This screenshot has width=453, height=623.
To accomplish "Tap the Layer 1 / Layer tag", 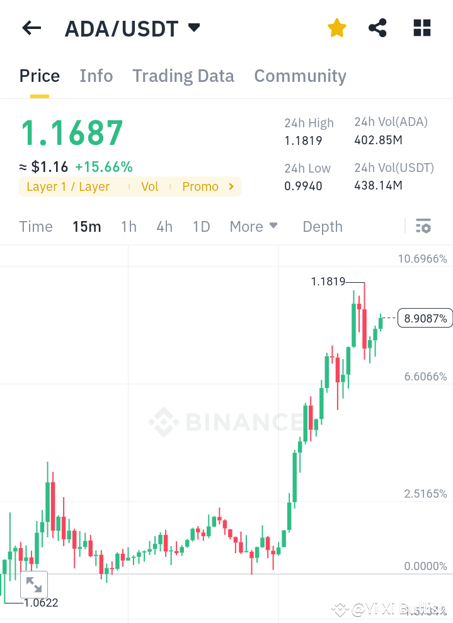I will pyautogui.click(x=66, y=186).
